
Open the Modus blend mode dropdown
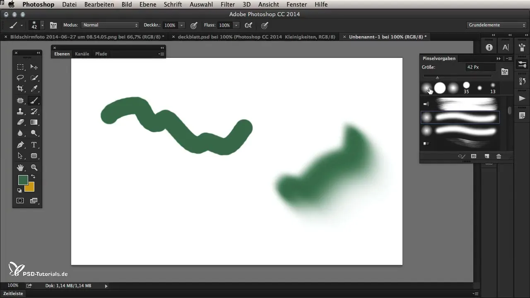tap(110, 25)
